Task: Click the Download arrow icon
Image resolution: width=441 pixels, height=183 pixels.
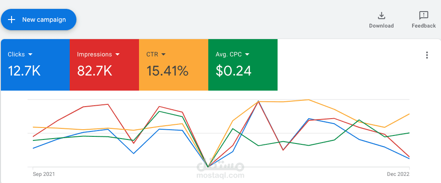Action: (381, 16)
